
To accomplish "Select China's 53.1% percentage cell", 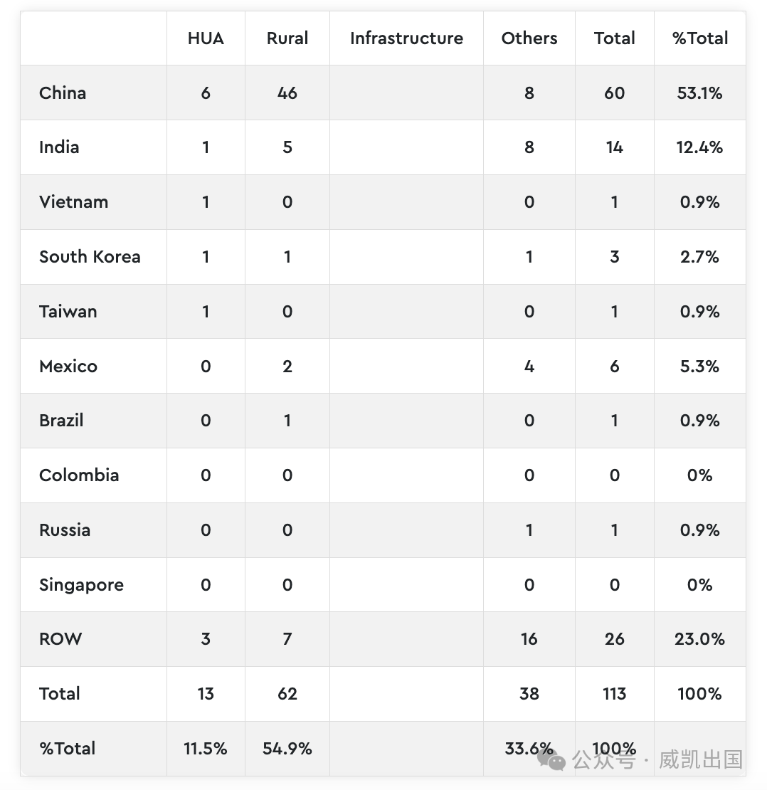I will pyautogui.click(x=700, y=93).
